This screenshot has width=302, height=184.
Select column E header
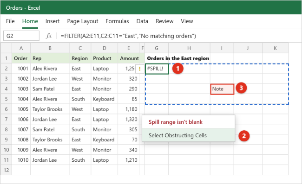pos(128,48)
